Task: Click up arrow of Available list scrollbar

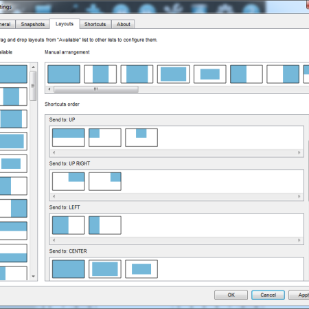Action: click(x=34, y=67)
